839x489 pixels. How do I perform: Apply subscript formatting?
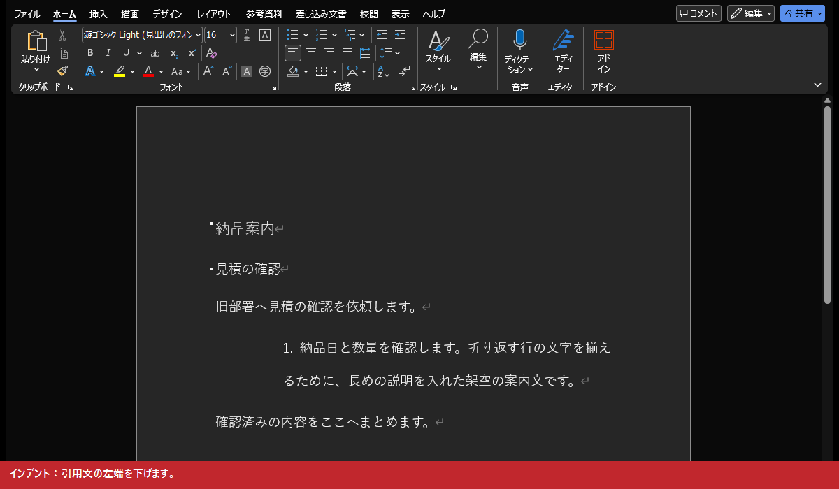174,53
